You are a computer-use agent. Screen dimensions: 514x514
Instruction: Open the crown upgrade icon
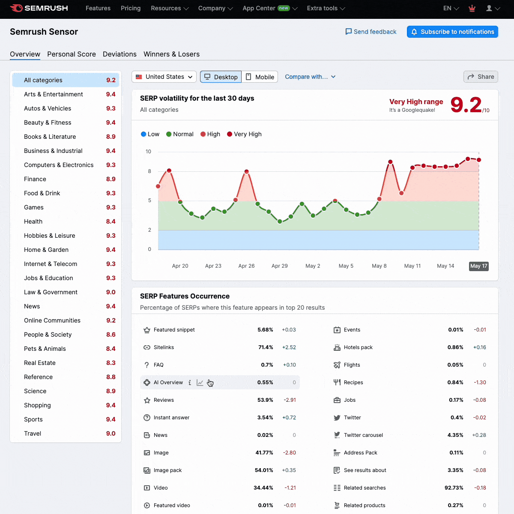472,8
